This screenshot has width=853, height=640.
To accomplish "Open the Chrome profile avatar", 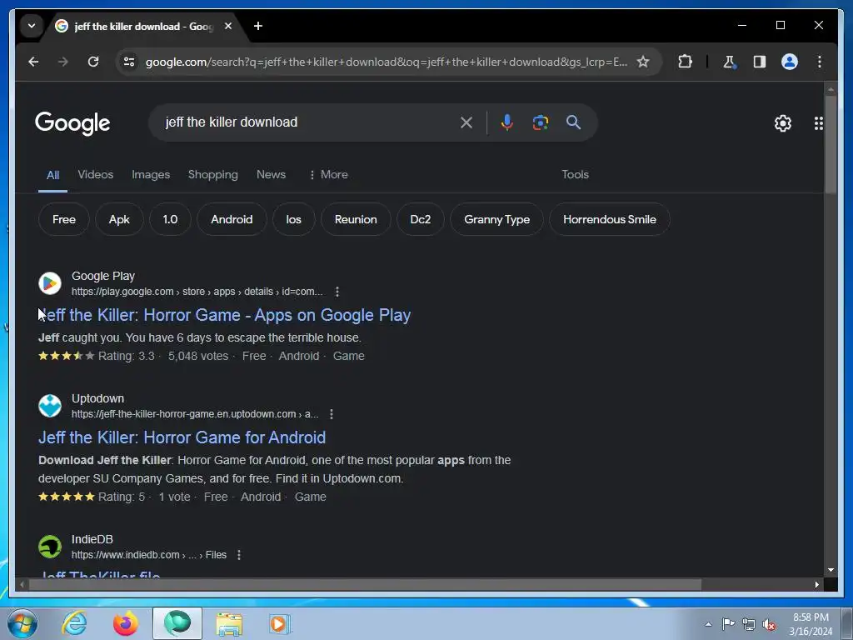I will 790,62.
